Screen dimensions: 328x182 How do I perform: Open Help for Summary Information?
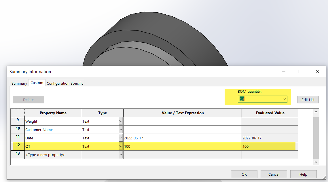pyautogui.click(x=303, y=174)
